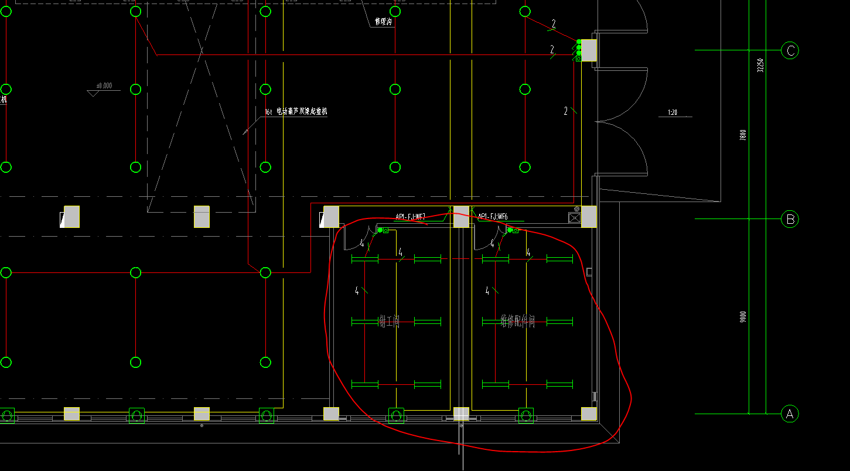Click the AP1-FJ:WF7 circuit label
The width and height of the screenshot is (850, 471).
[x=411, y=217]
